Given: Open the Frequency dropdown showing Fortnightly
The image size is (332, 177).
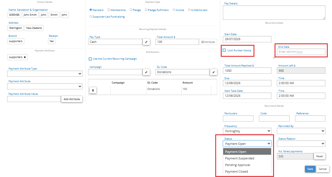Looking at the screenshot, I should tap(247, 131).
